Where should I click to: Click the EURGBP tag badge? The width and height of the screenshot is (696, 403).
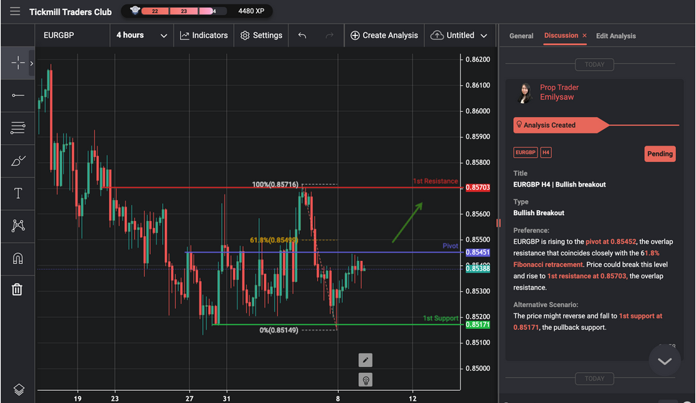525,152
